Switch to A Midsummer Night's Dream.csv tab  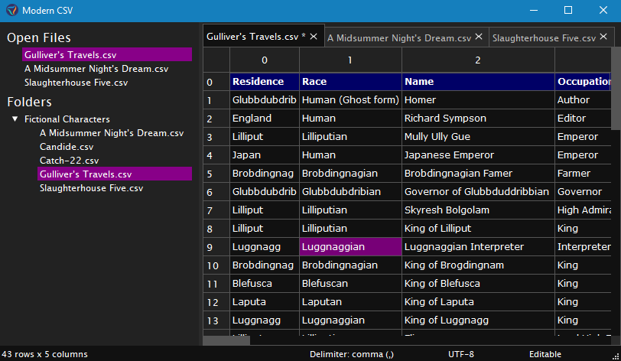399,37
